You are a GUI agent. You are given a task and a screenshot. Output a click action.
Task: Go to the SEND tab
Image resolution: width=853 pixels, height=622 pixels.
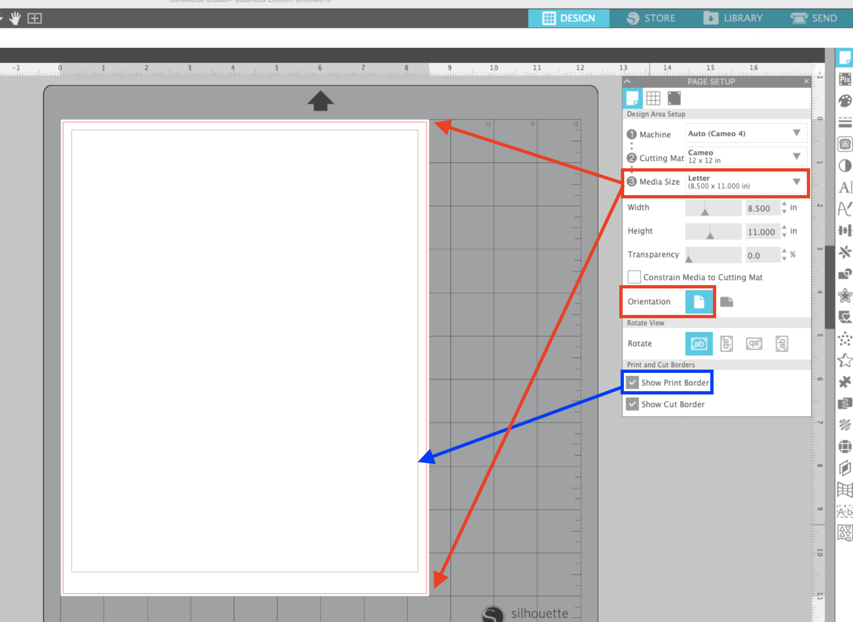pyautogui.click(x=814, y=18)
